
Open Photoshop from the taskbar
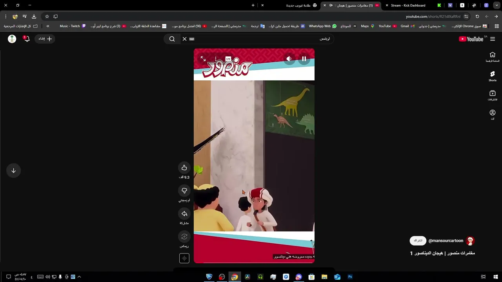[350, 277]
